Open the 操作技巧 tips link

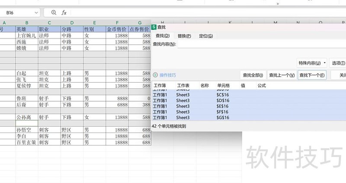click(168, 75)
